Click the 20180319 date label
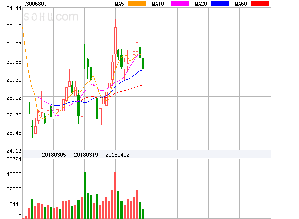Screen dimensions: 299x219 pyautogui.click(x=86, y=155)
